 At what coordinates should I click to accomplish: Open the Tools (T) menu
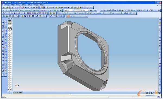pyautogui.click(x=24, y=5)
